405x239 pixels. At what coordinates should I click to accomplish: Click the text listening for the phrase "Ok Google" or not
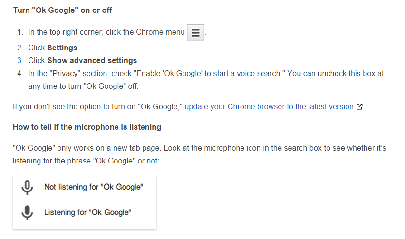86,161
